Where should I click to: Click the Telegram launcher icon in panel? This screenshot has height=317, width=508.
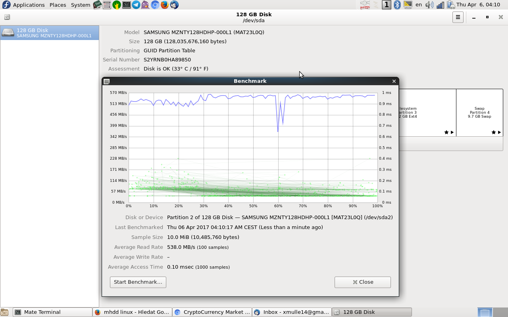tap(136, 5)
